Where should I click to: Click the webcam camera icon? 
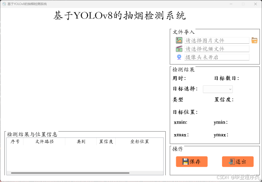coord(179,57)
